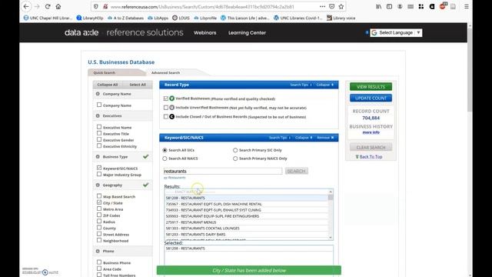Open the browser home page icon

pyautogui.click(x=58, y=7)
